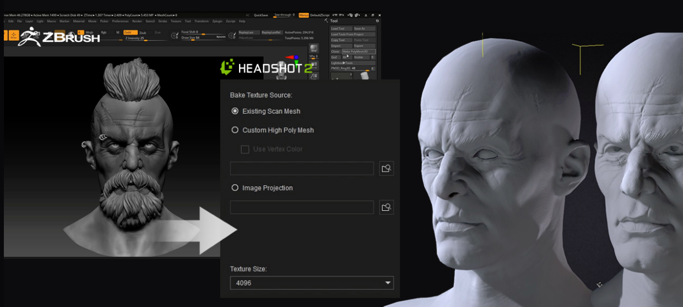Screen dimensions: 683x307
Task: Enable the Use Vertex Color checkbox
Action: [245, 149]
